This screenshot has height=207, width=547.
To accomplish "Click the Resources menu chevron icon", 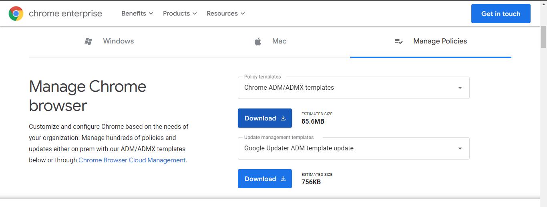I will [x=243, y=14].
